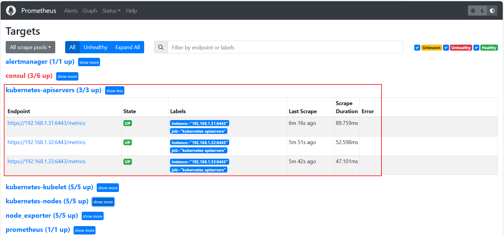Open the 192.168.1.33:6443 metrics endpoint
Screen dimensions: 504x236
click(47, 161)
